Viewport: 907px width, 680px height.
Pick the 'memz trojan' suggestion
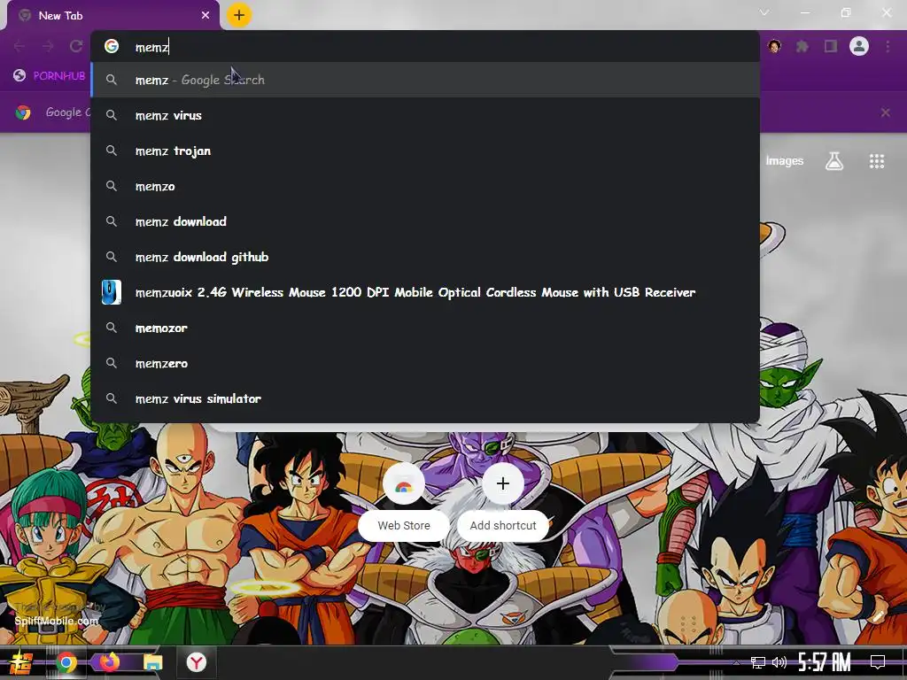(x=424, y=151)
